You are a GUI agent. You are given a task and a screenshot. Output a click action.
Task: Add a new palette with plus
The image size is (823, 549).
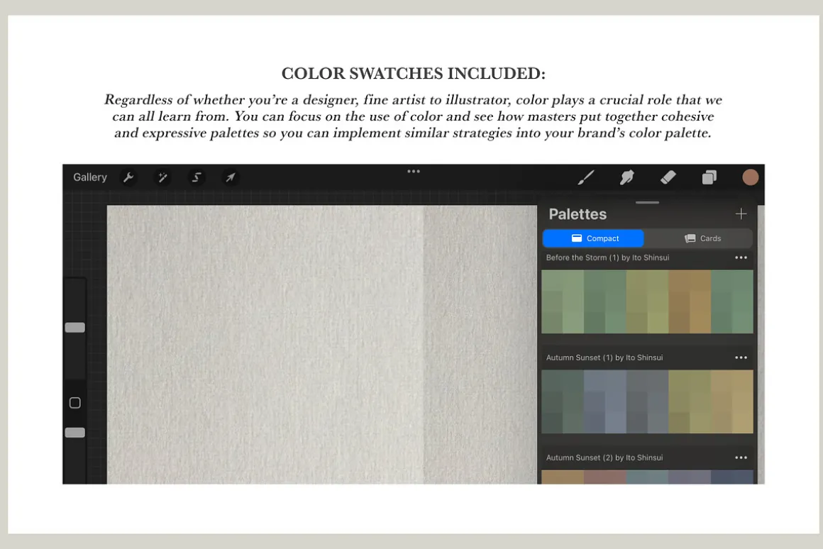click(x=741, y=213)
